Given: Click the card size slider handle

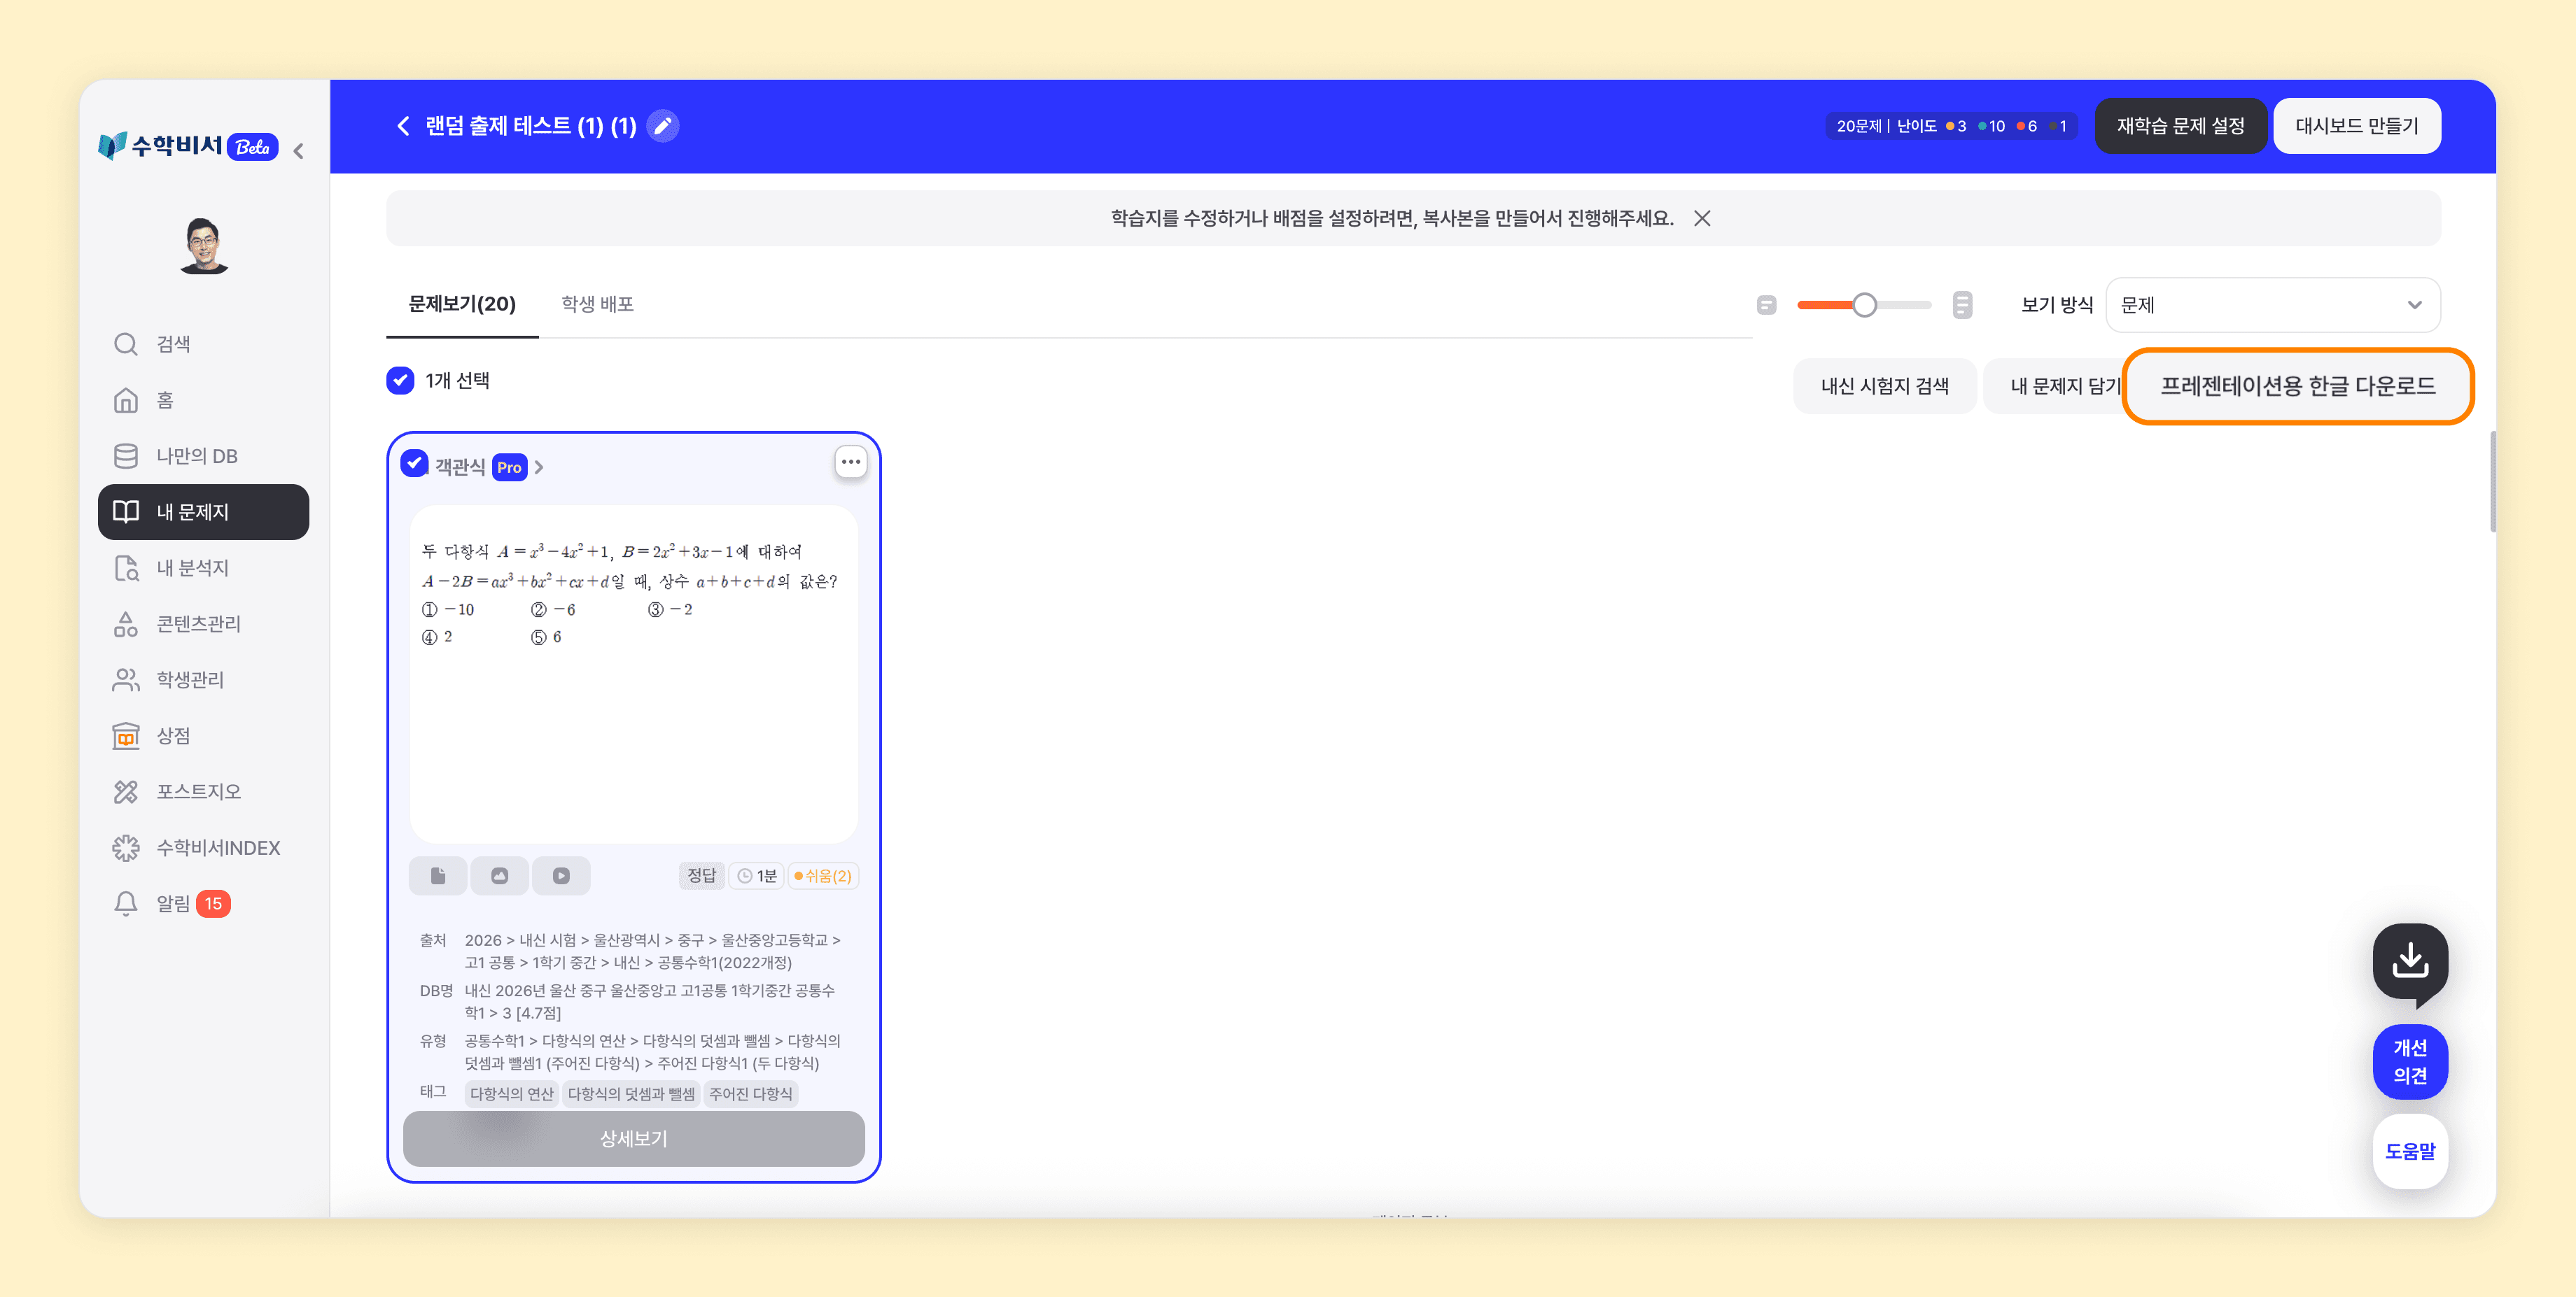Looking at the screenshot, I should click(1864, 305).
